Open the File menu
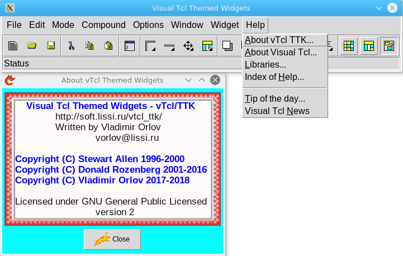 click(14, 25)
